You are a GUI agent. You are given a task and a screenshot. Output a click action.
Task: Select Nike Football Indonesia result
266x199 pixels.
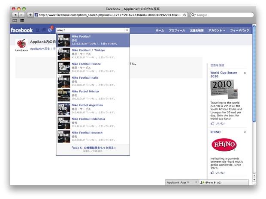tap(93, 123)
